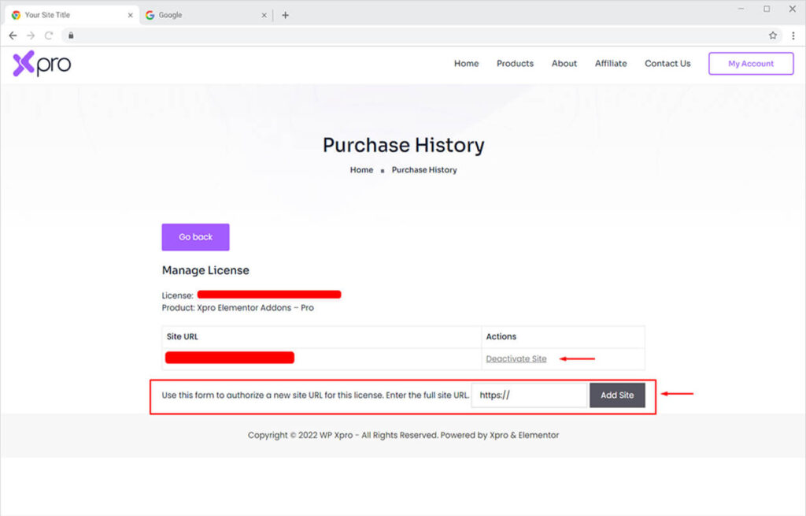Click the browser back arrow
This screenshot has height=516, width=806.
click(x=13, y=35)
